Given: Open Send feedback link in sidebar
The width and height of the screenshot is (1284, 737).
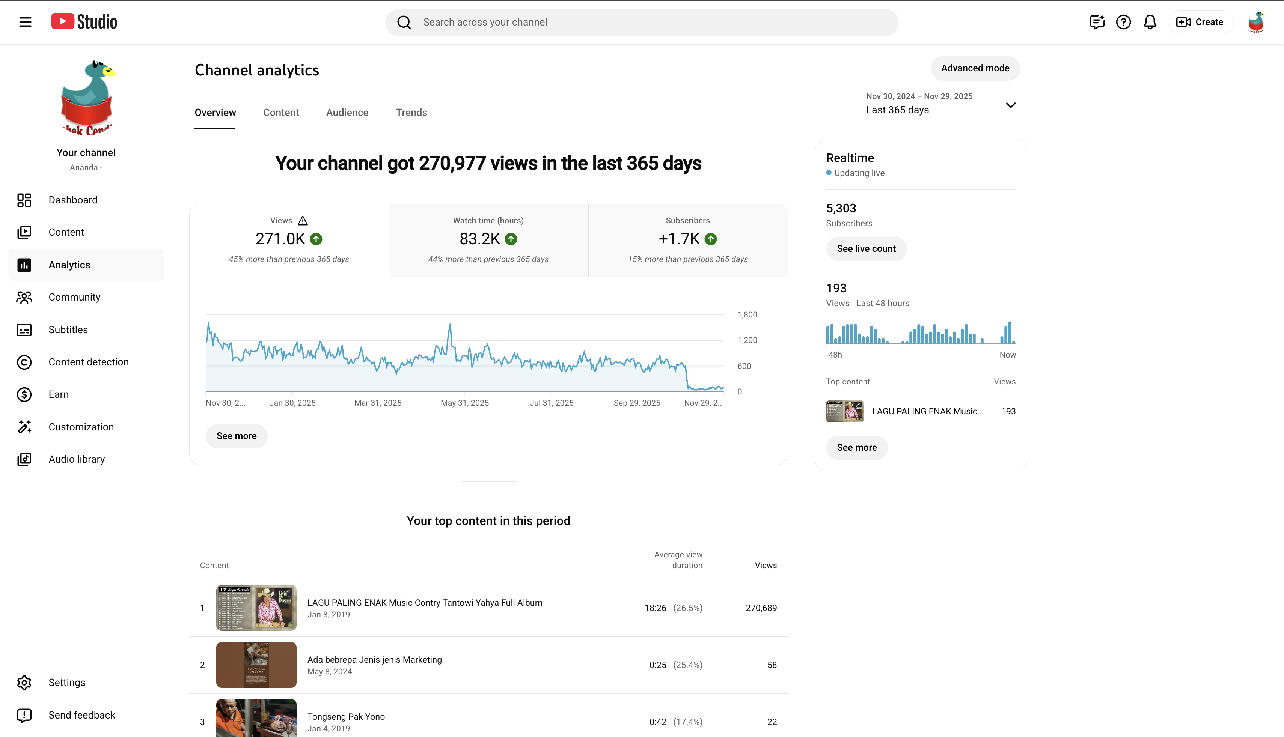Looking at the screenshot, I should click(x=86, y=715).
